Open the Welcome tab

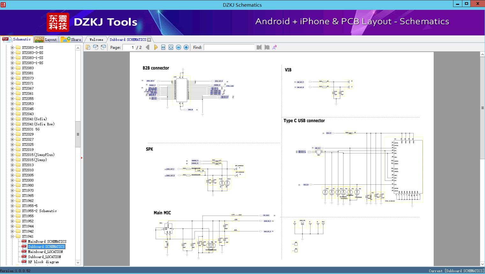(x=96, y=40)
